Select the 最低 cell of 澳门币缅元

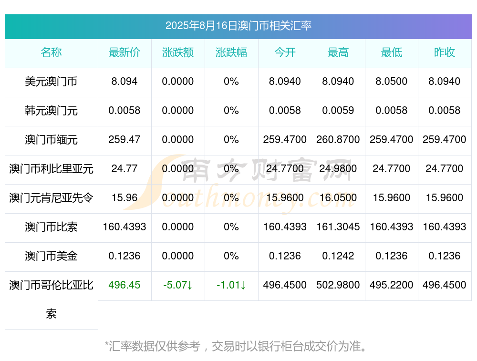tap(392, 139)
